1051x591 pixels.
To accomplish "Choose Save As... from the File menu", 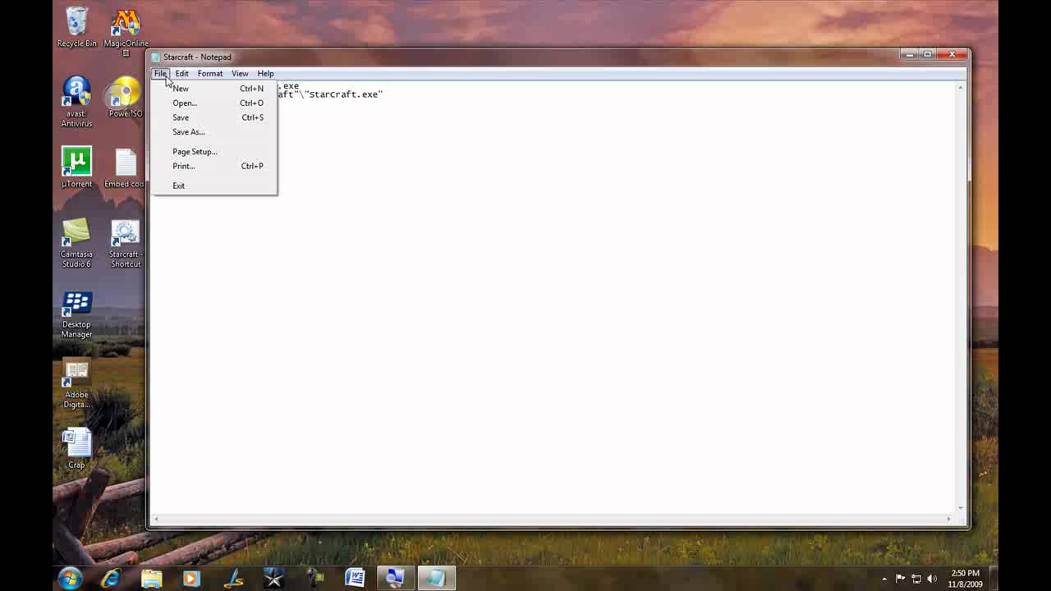I will 214,132.
